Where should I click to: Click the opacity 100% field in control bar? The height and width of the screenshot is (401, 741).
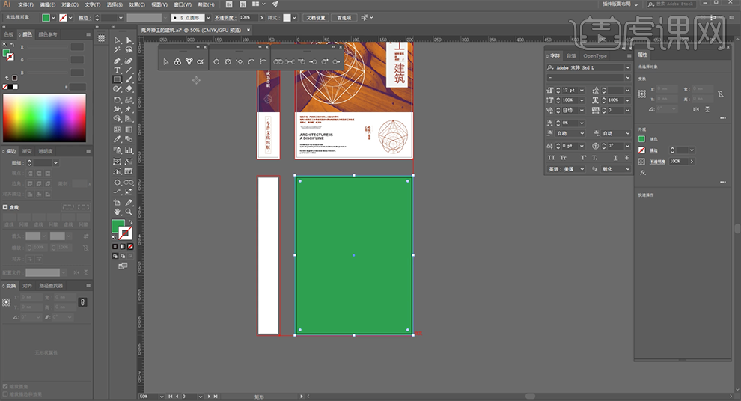(246, 17)
